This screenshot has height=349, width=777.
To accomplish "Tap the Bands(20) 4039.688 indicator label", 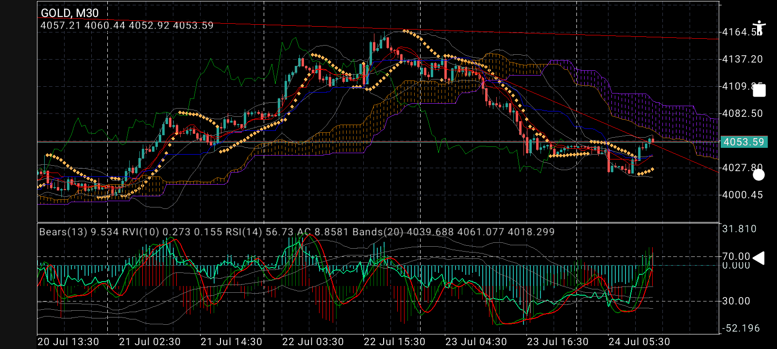I will 403,232.
